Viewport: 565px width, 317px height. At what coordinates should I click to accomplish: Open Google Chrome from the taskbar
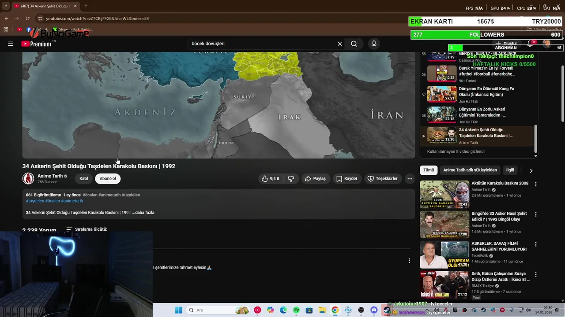pyautogui.click(x=335, y=310)
